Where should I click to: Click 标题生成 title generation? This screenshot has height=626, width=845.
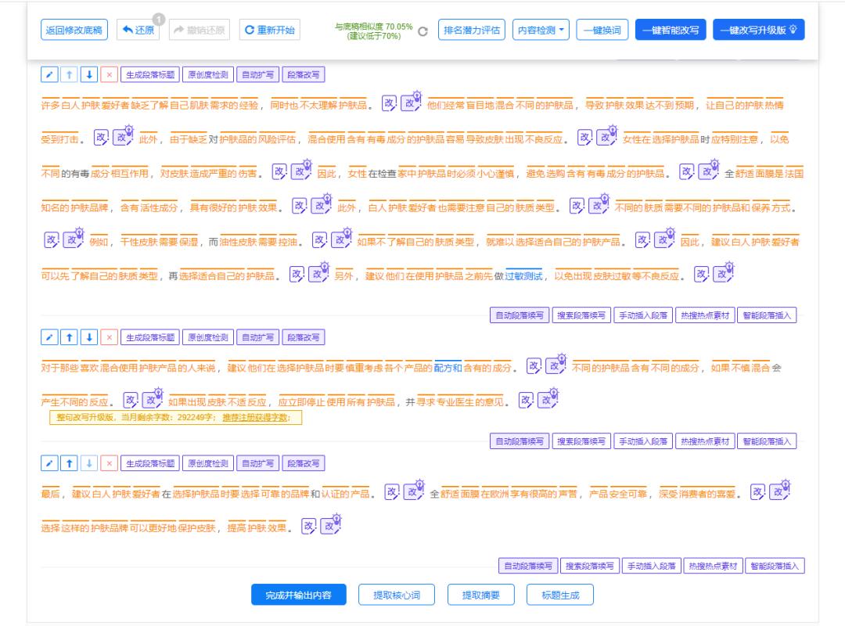coord(560,595)
